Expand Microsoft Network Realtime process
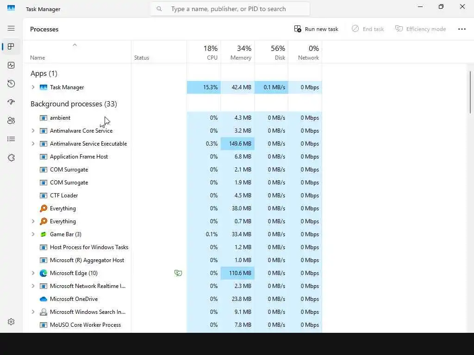Screen dimensions: 474x355 pyautogui.click(x=33, y=286)
